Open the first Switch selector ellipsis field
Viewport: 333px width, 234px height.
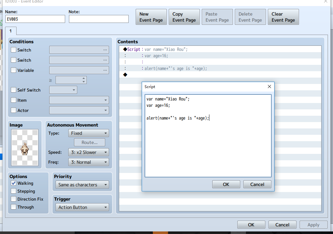coord(79,50)
